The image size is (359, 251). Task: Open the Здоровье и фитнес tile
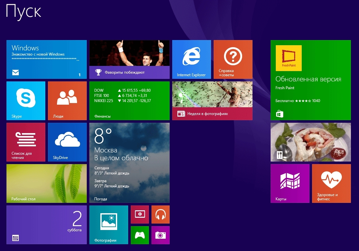pyautogui.click(x=331, y=183)
